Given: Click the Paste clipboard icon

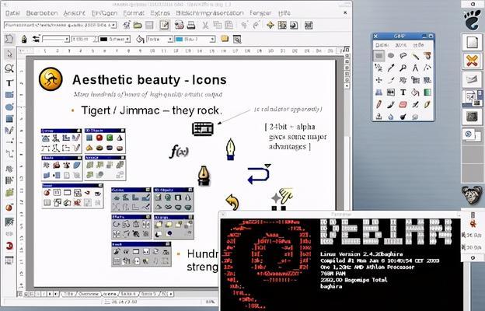Looking at the screenshot, I should (x=229, y=26).
